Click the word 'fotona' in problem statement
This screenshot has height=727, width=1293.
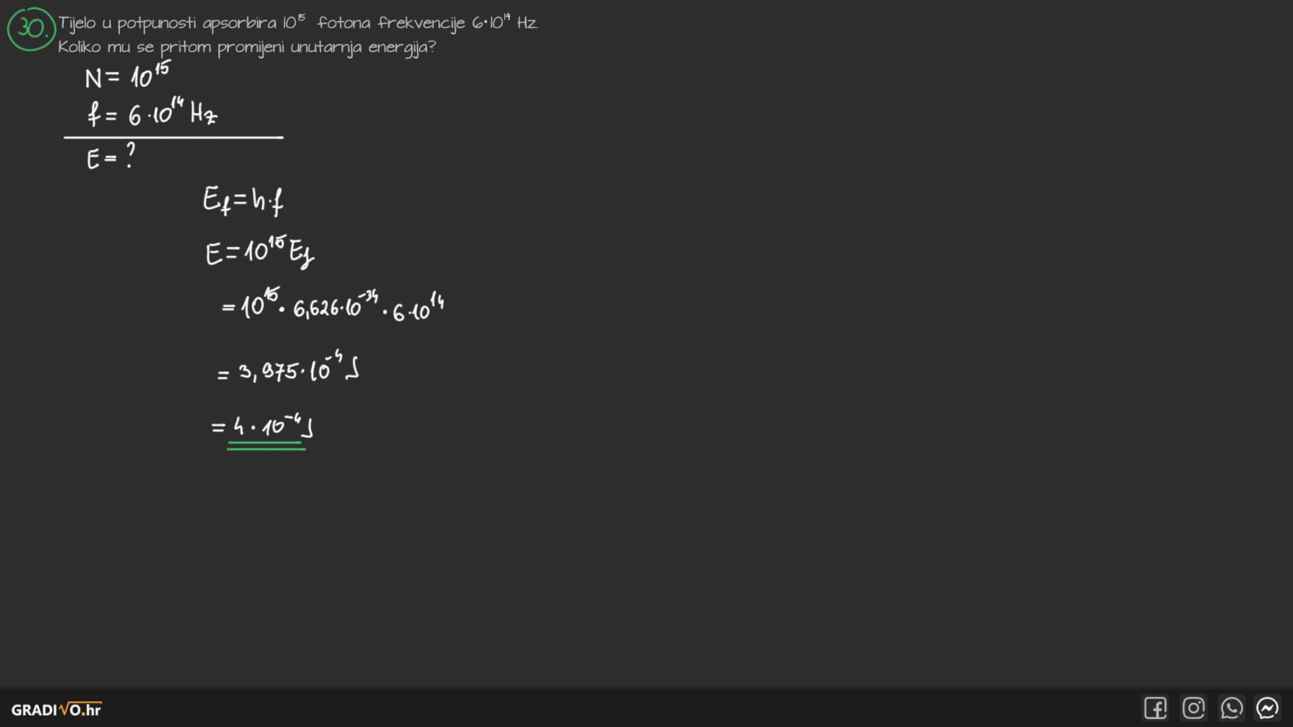(x=343, y=23)
